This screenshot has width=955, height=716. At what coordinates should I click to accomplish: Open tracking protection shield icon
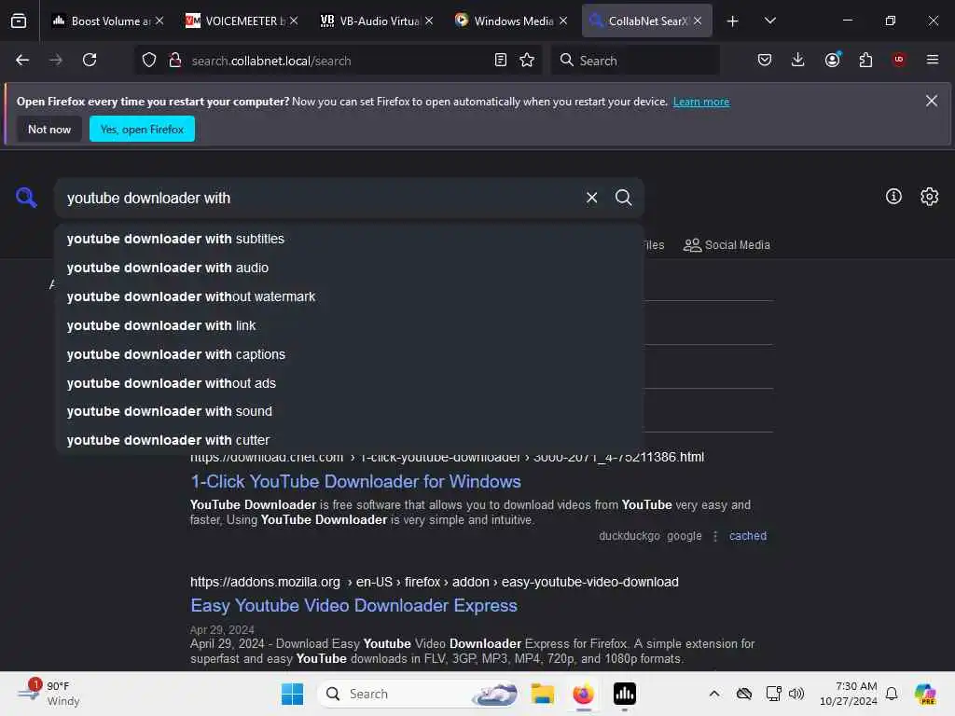(x=149, y=60)
